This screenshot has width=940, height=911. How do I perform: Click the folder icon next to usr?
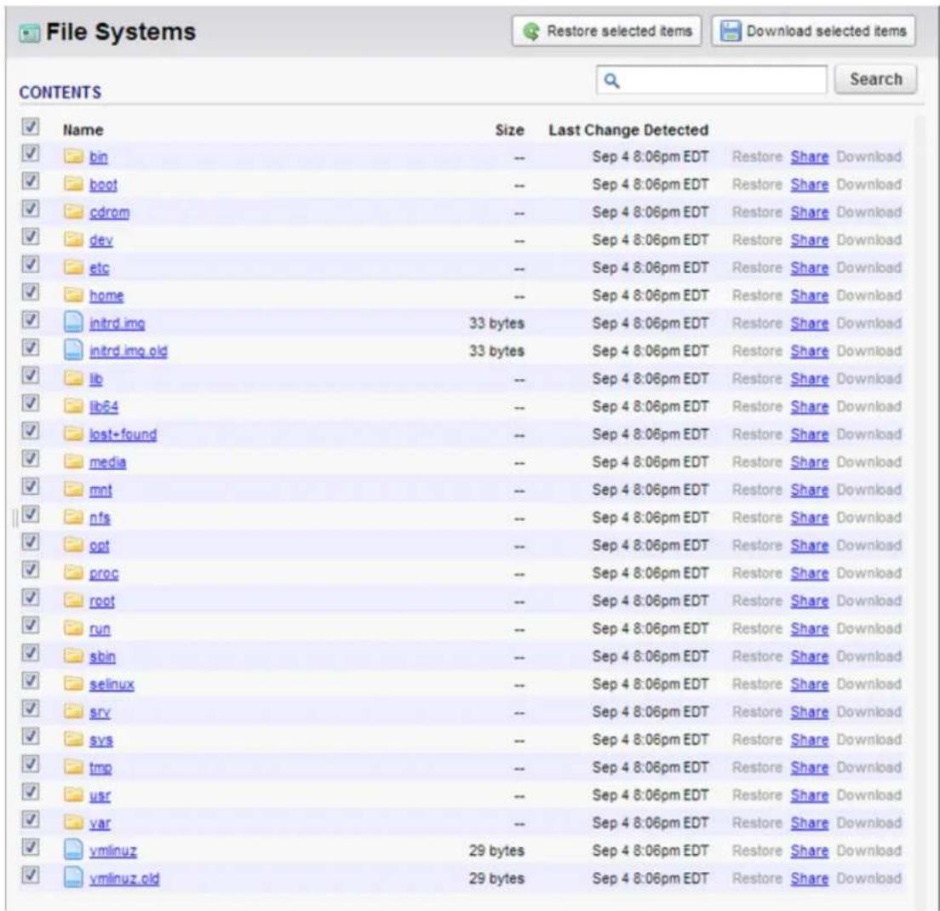73,794
